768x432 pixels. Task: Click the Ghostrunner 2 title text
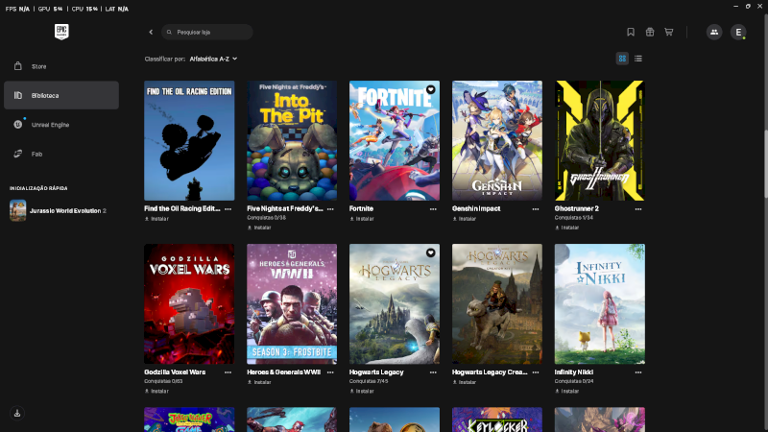tap(577, 208)
